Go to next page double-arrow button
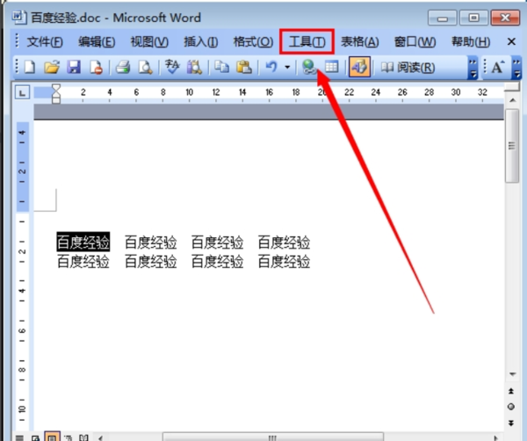527x441 pixels. (511, 423)
